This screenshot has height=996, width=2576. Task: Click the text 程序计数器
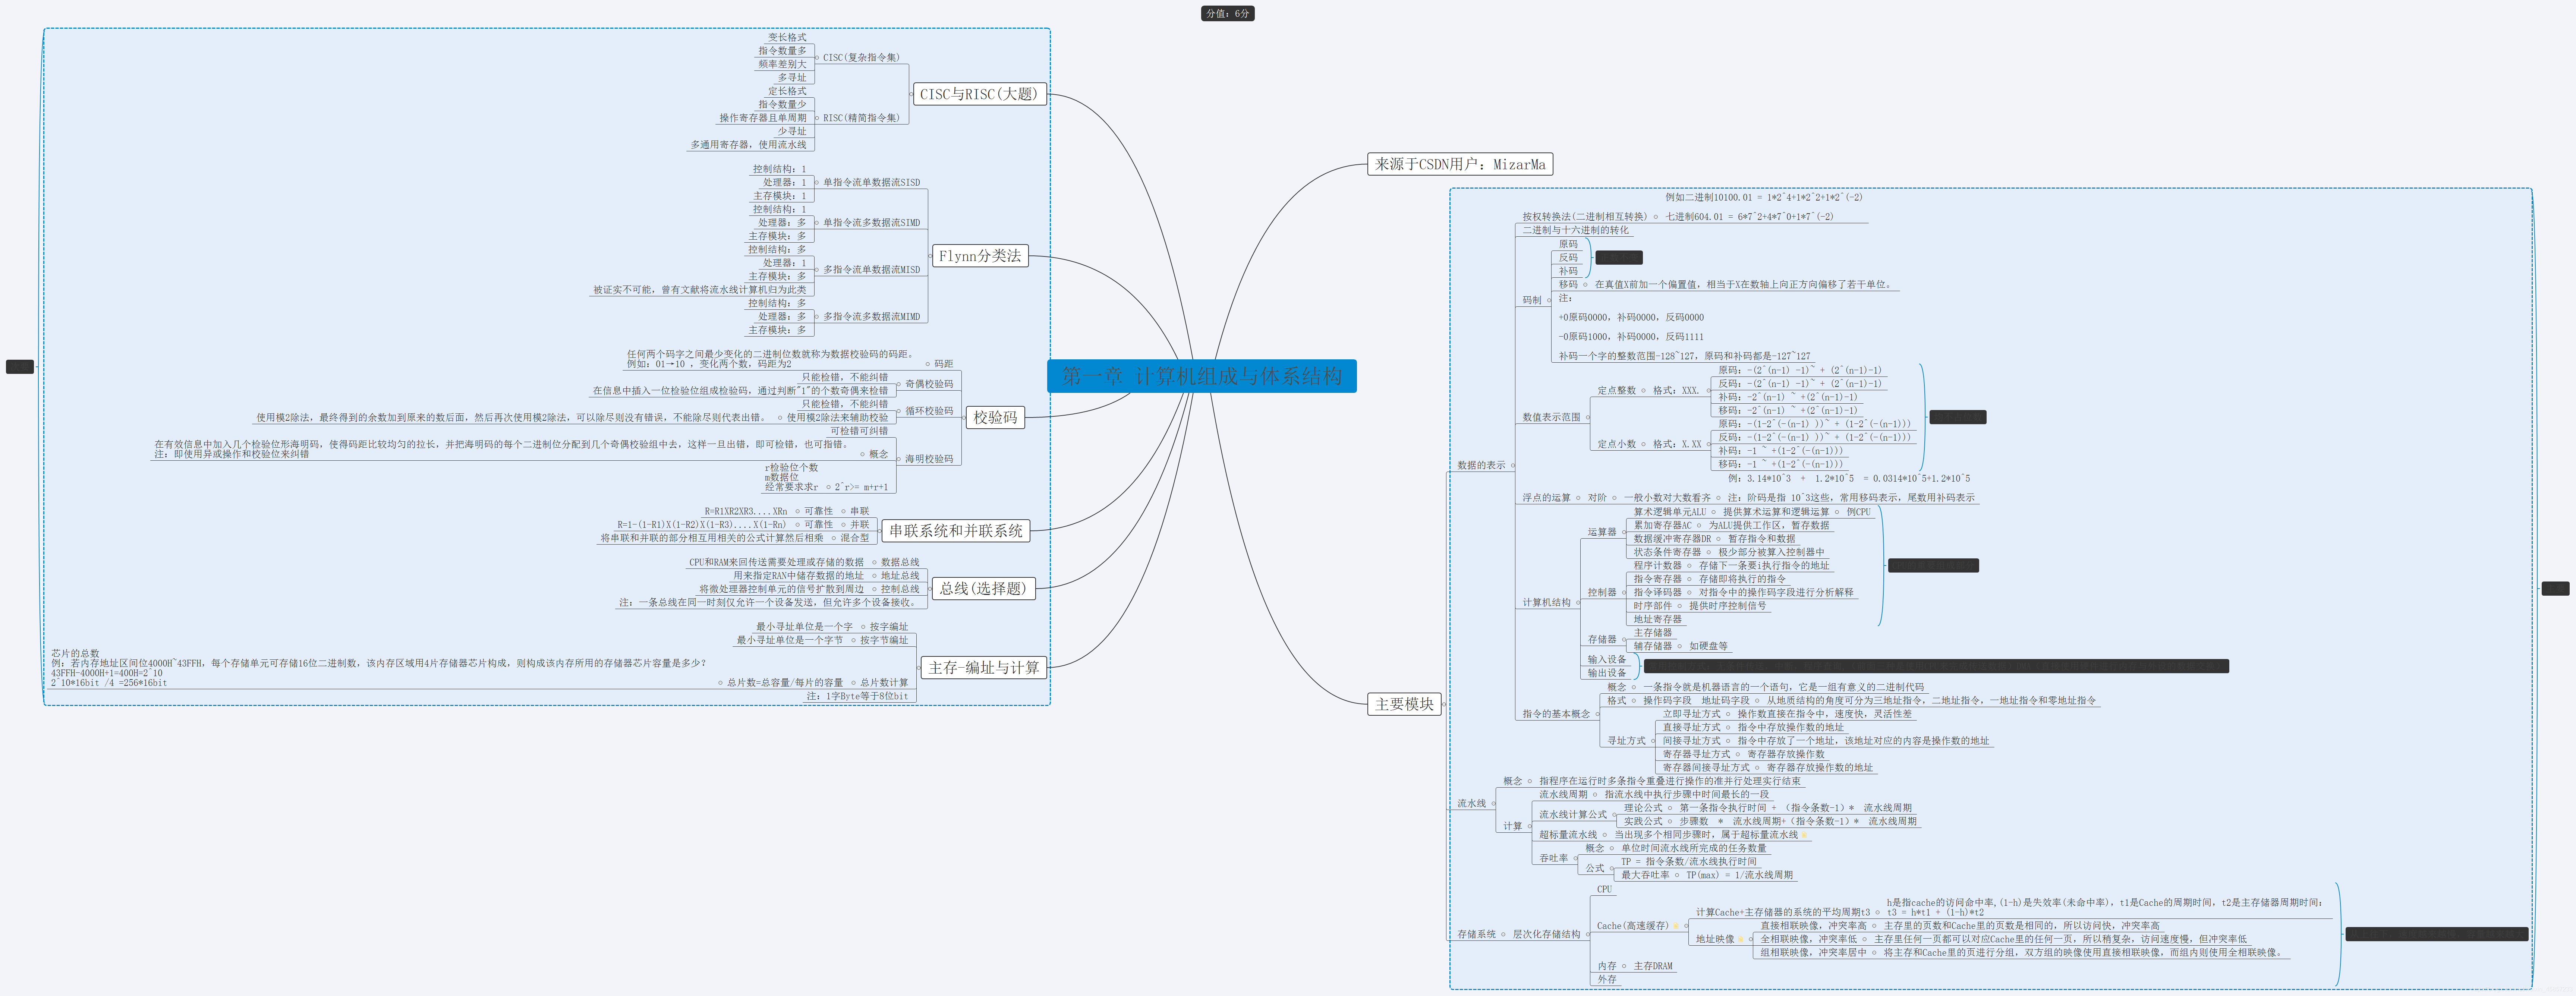[1658, 566]
